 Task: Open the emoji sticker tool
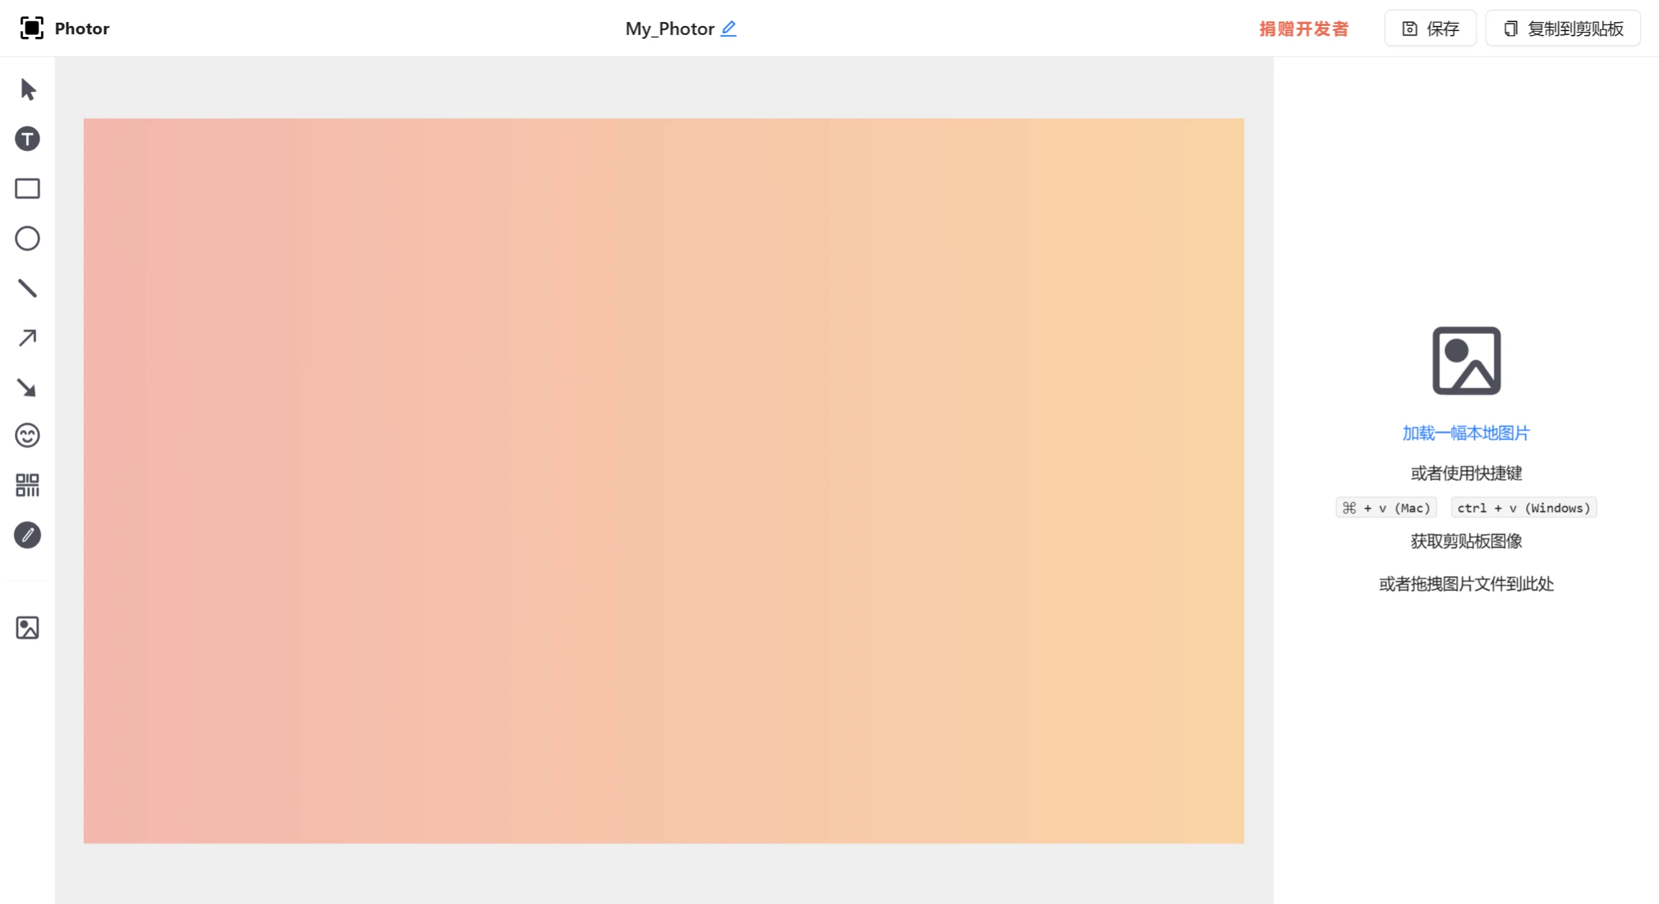click(x=27, y=435)
